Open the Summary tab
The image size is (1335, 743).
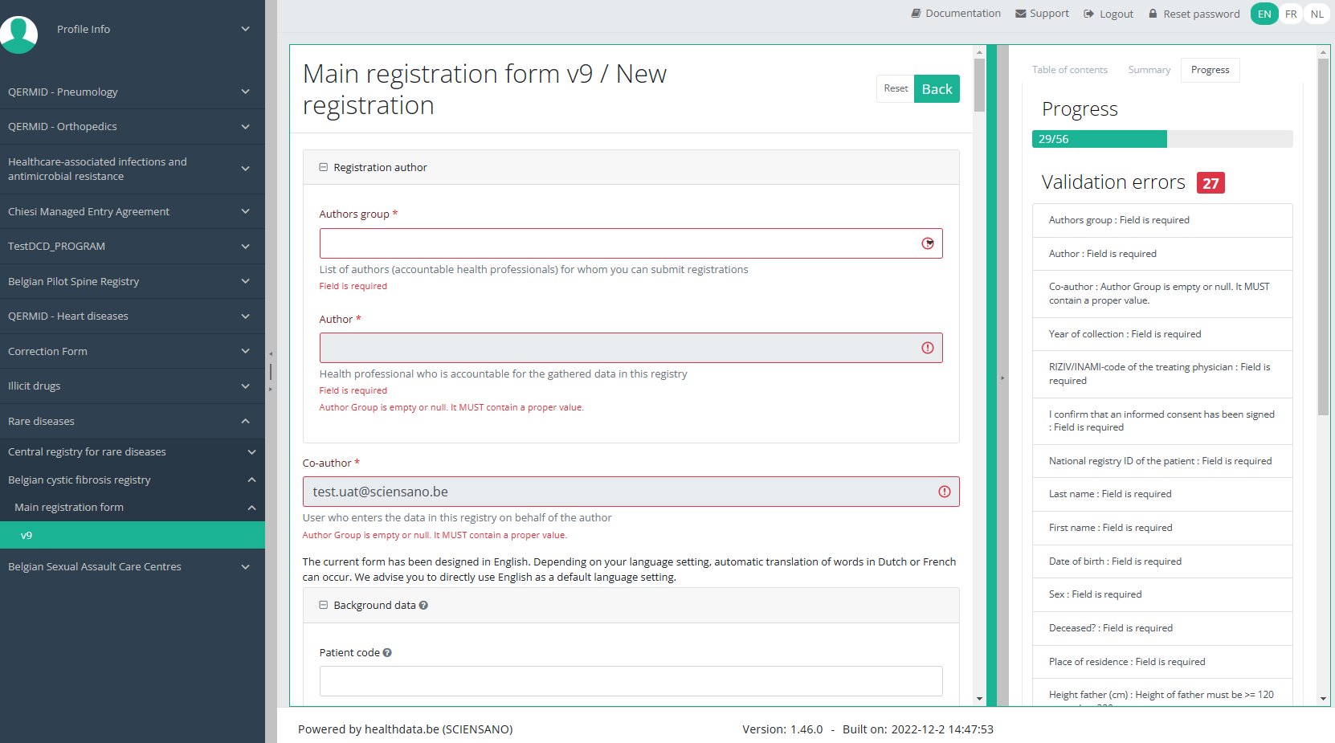point(1149,70)
